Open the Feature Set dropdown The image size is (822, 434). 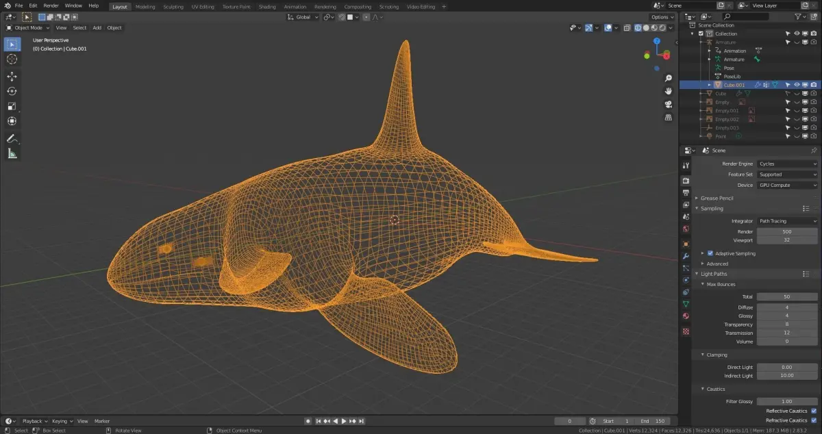pyautogui.click(x=787, y=175)
